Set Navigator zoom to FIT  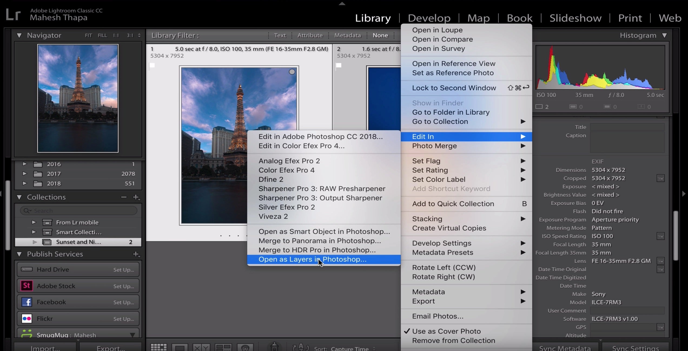click(88, 35)
